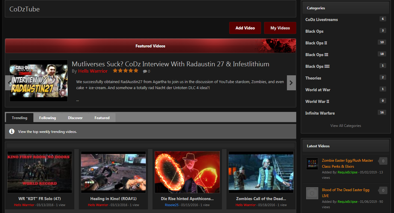Click the comment count badge for Zombie Easter Egg

coord(383,161)
